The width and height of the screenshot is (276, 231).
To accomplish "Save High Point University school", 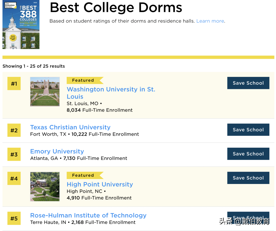I will tap(248, 178).
